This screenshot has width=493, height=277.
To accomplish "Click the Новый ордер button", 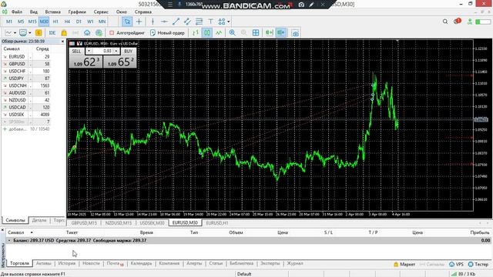I will [168, 33].
